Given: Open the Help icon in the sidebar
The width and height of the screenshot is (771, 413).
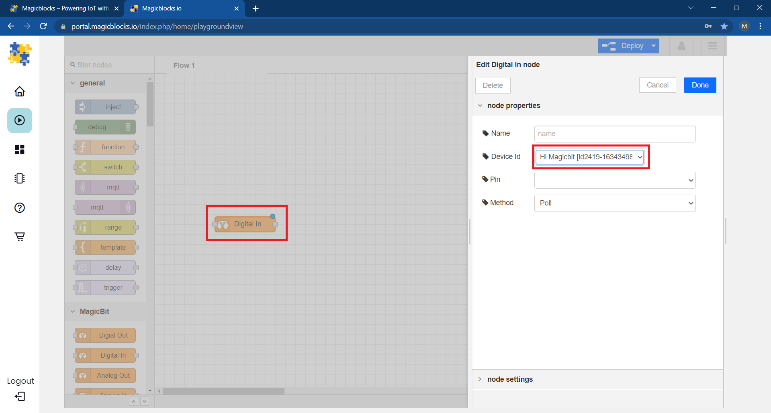Looking at the screenshot, I should coord(19,208).
